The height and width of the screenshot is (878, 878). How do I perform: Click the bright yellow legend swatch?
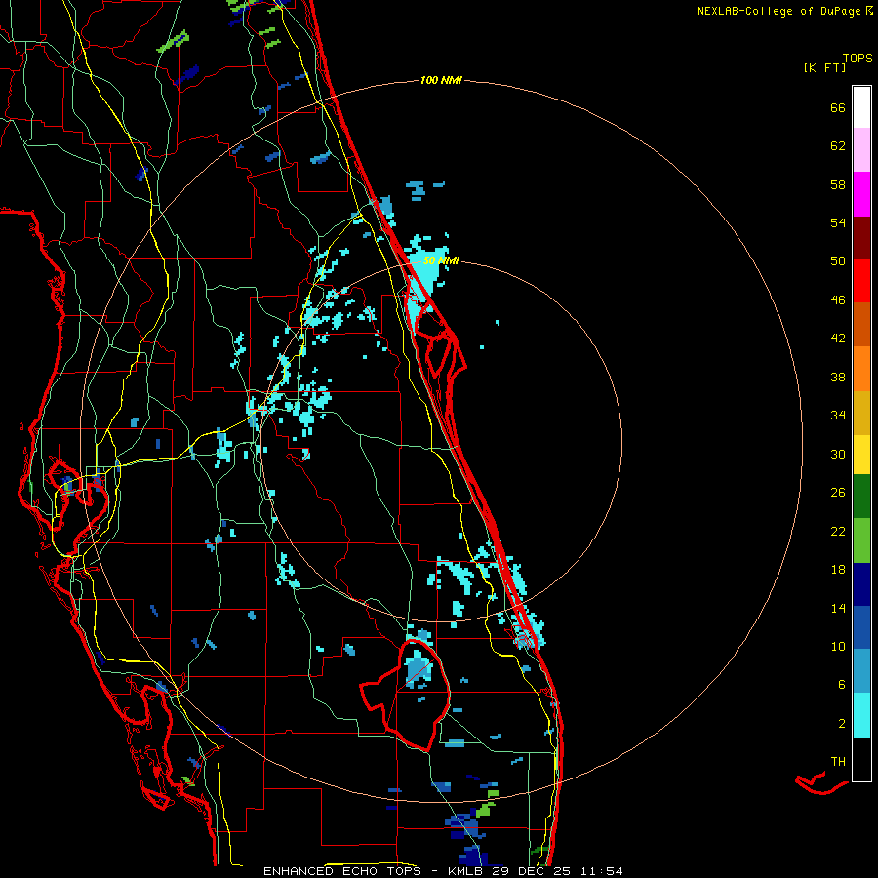(861, 455)
